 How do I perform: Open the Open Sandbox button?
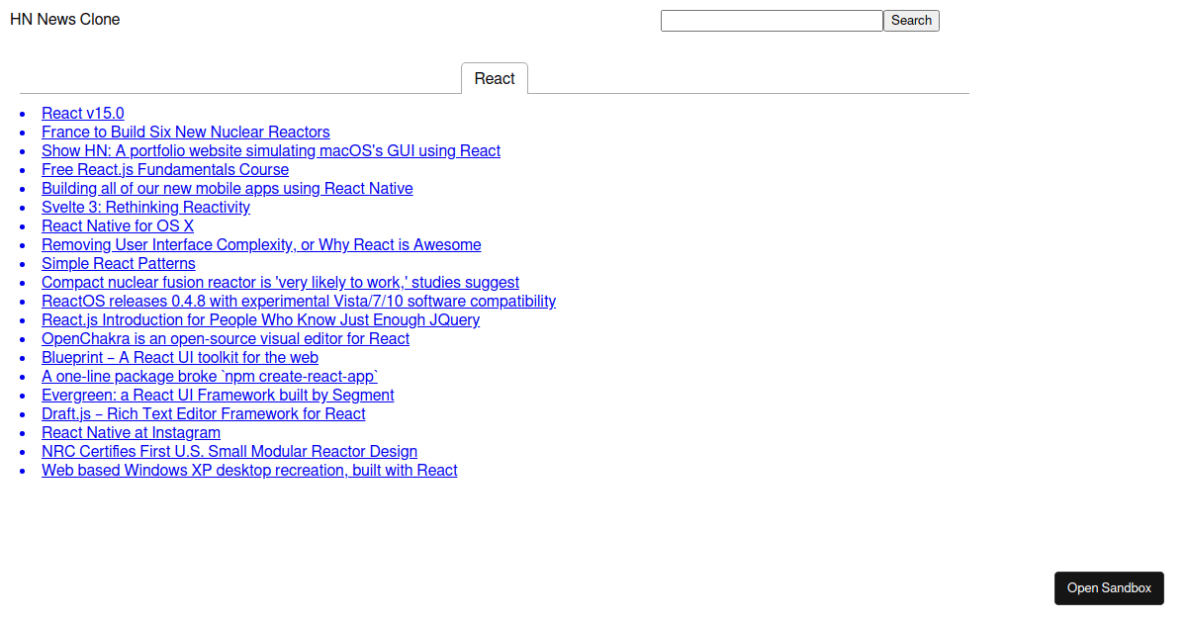[x=1109, y=588]
